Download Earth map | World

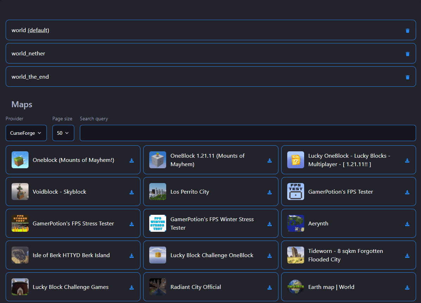[x=407, y=287]
